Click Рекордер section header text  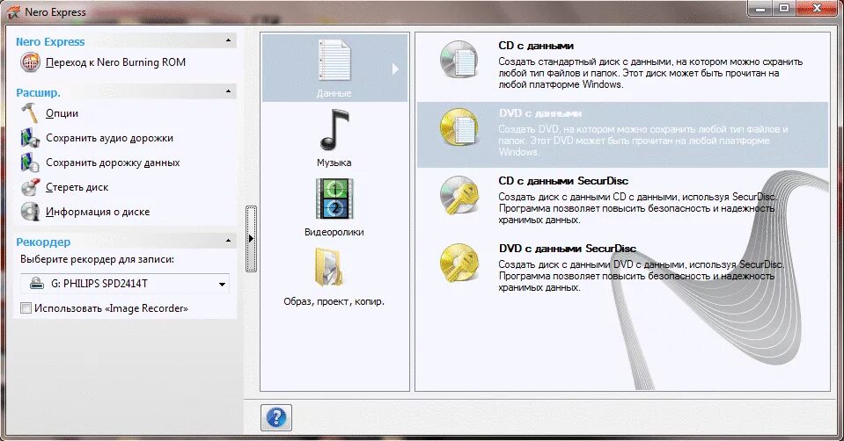43,242
